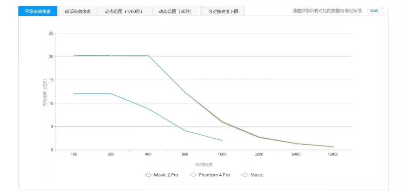Open the 动态范围（1/60秒） tab
Viewport: 405px width, 191px height.
click(x=123, y=11)
